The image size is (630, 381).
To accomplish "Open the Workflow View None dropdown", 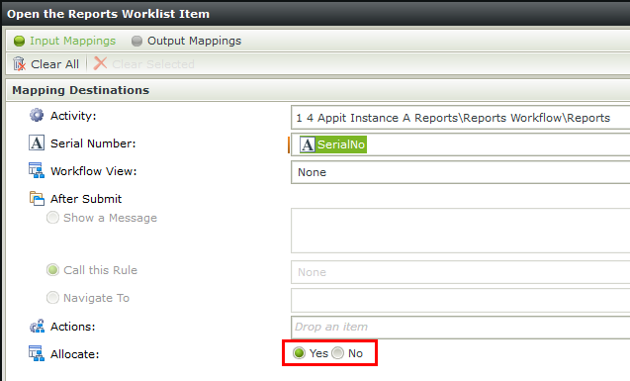I will (460, 172).
